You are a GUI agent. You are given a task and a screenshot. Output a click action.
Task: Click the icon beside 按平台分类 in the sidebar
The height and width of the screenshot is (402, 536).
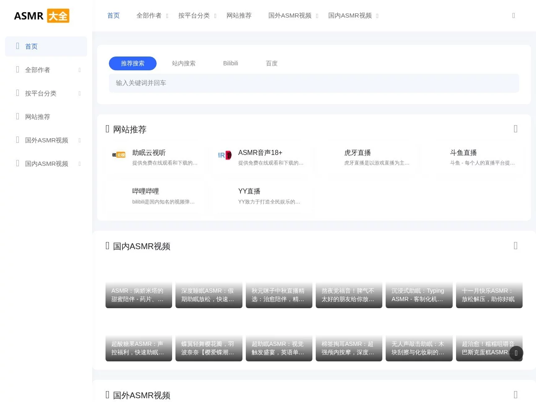pos(18,93)
